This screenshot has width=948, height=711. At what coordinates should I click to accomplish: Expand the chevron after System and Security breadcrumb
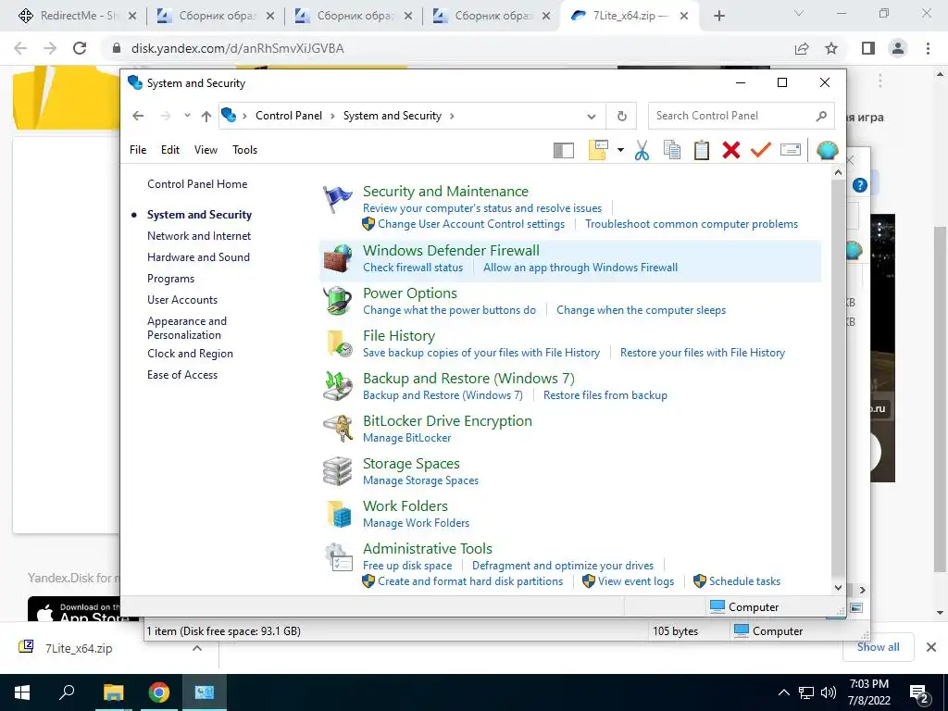tap(452, 116)
